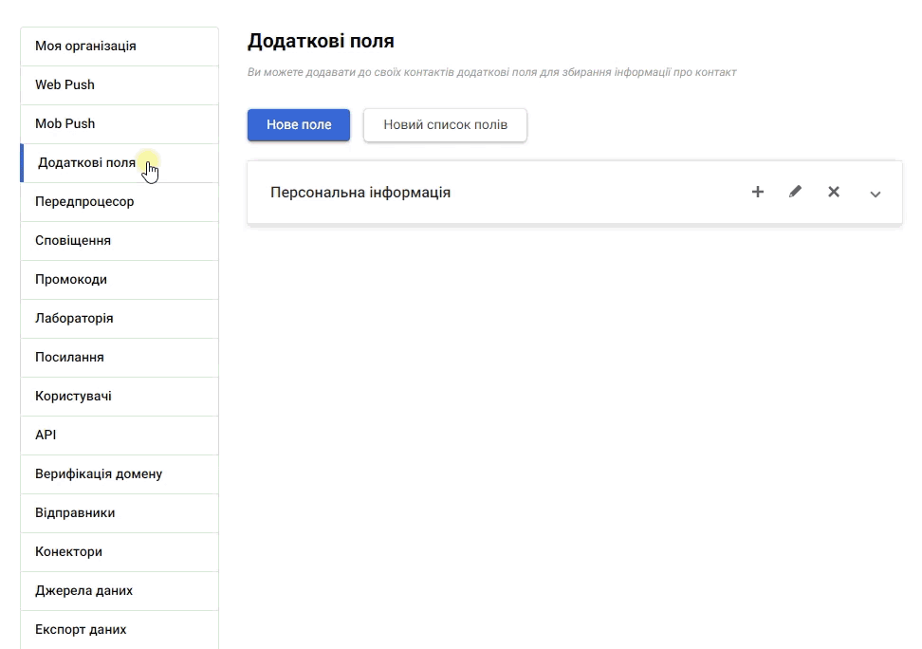Edit the Персональна інформація list with pencil
Image resolution: width=922 pixels, height=649 pixels.
click(795, 192)
